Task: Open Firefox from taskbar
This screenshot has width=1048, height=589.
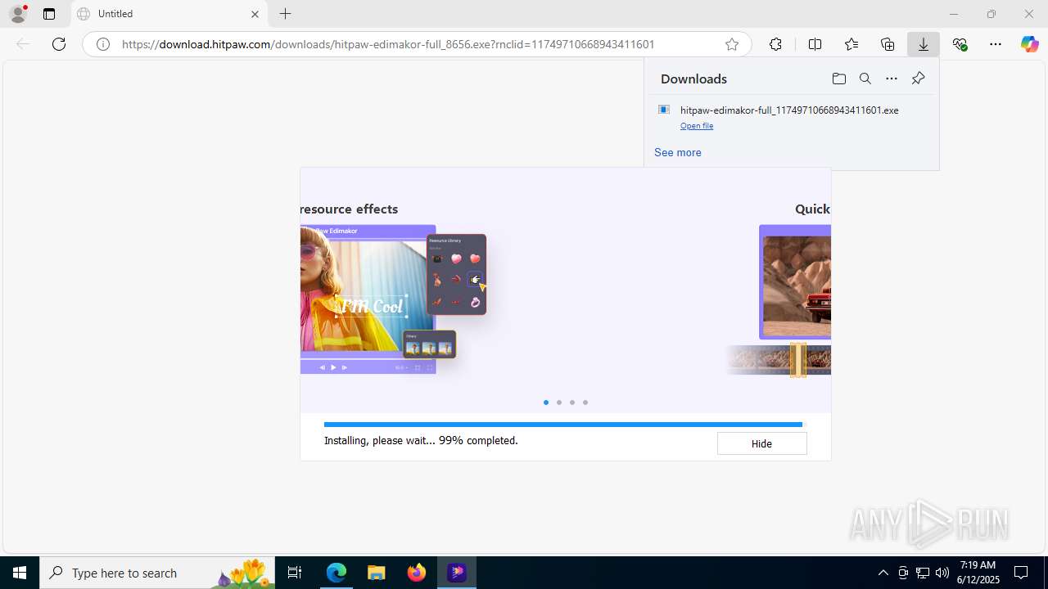Action: 417,573
